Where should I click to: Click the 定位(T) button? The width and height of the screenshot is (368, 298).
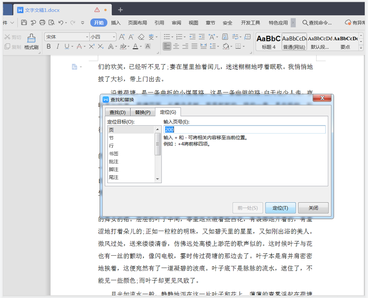pyautogui.click(x=280, y=208)
